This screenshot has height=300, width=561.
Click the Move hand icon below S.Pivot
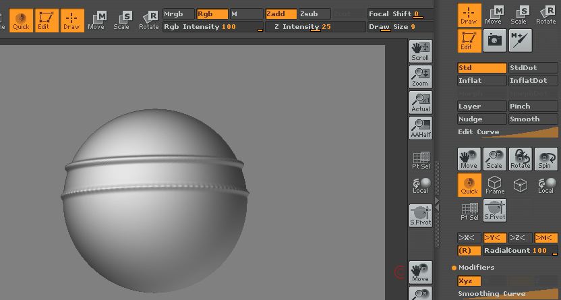click(x=421, y=272)
